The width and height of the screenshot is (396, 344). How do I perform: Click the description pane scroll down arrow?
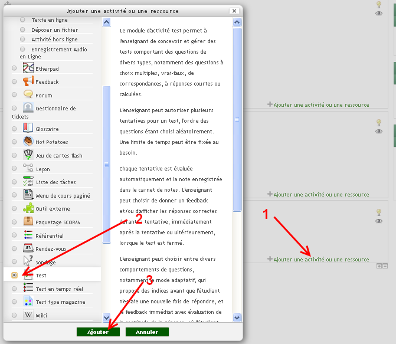pyautogui.click(x=237, y=317)
